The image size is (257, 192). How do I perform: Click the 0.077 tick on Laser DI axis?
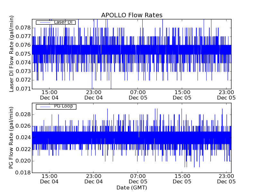click(23, 36)
